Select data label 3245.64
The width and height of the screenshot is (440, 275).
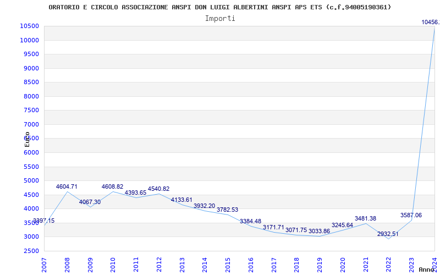[342, 225]
